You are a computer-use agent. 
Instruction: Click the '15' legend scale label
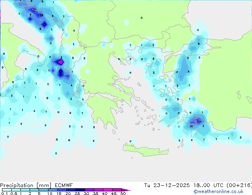coord(59,193)
